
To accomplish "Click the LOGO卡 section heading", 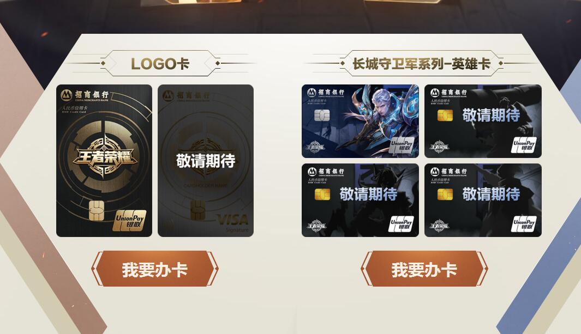I will 160,64.
